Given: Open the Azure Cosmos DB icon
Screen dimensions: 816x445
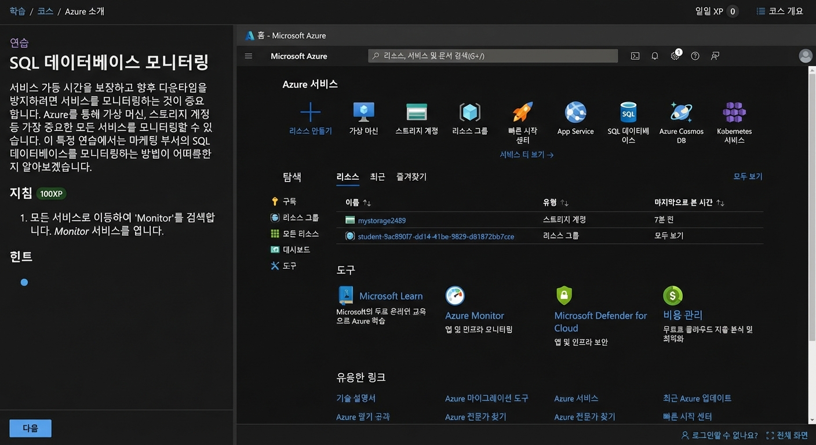Looking at the screenshot, I should tap(682, 112).
